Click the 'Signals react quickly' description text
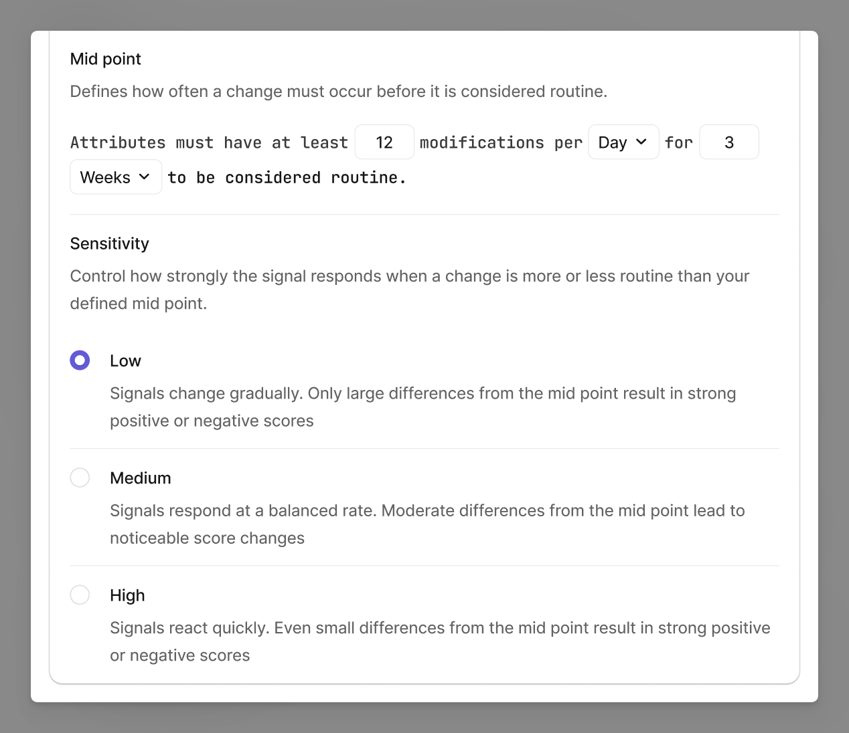The image size is (849, 733). 440,641
